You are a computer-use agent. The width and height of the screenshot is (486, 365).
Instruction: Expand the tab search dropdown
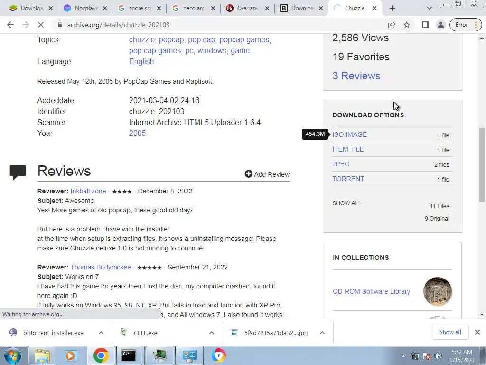coord(429,8)
